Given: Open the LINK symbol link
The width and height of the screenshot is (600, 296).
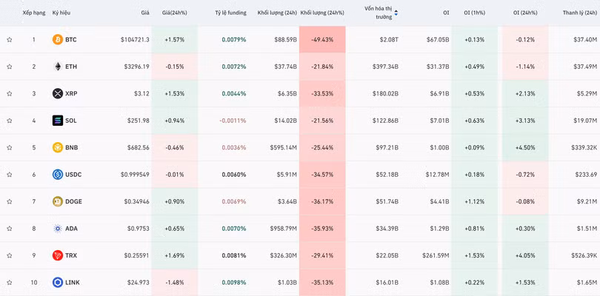Looking at the screenshot, I should (x=72, y=283).
